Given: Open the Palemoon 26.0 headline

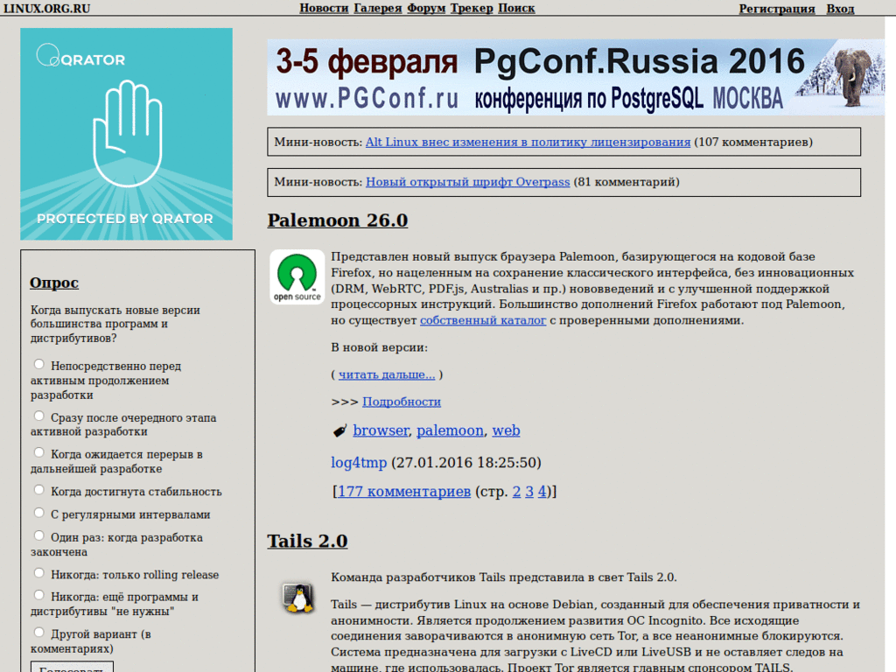Looking at the screenshot, I should [338, 220].
